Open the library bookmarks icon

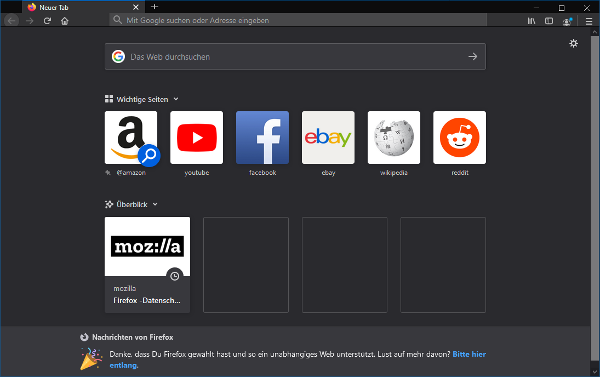tap(532, 21)
